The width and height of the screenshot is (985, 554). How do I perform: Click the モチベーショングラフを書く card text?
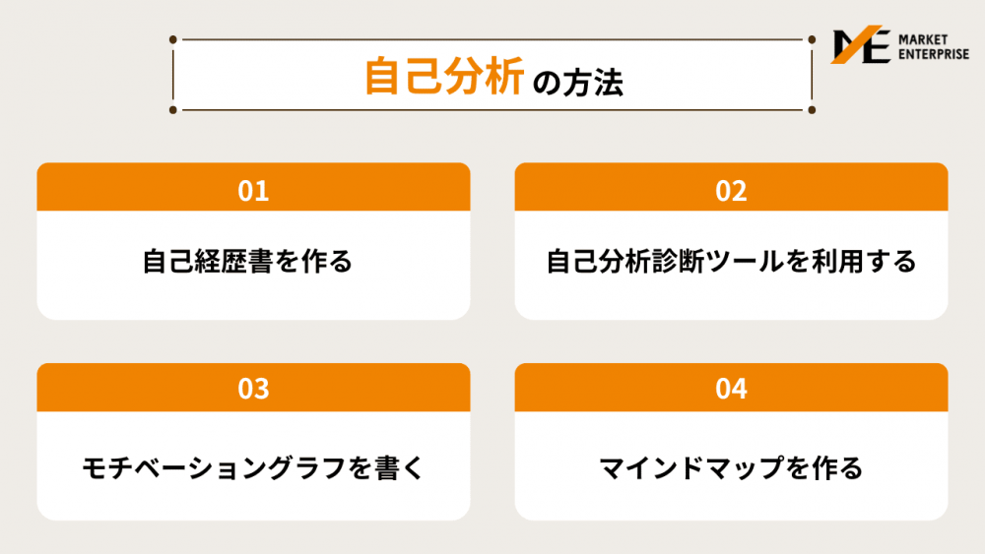(253, 468)
